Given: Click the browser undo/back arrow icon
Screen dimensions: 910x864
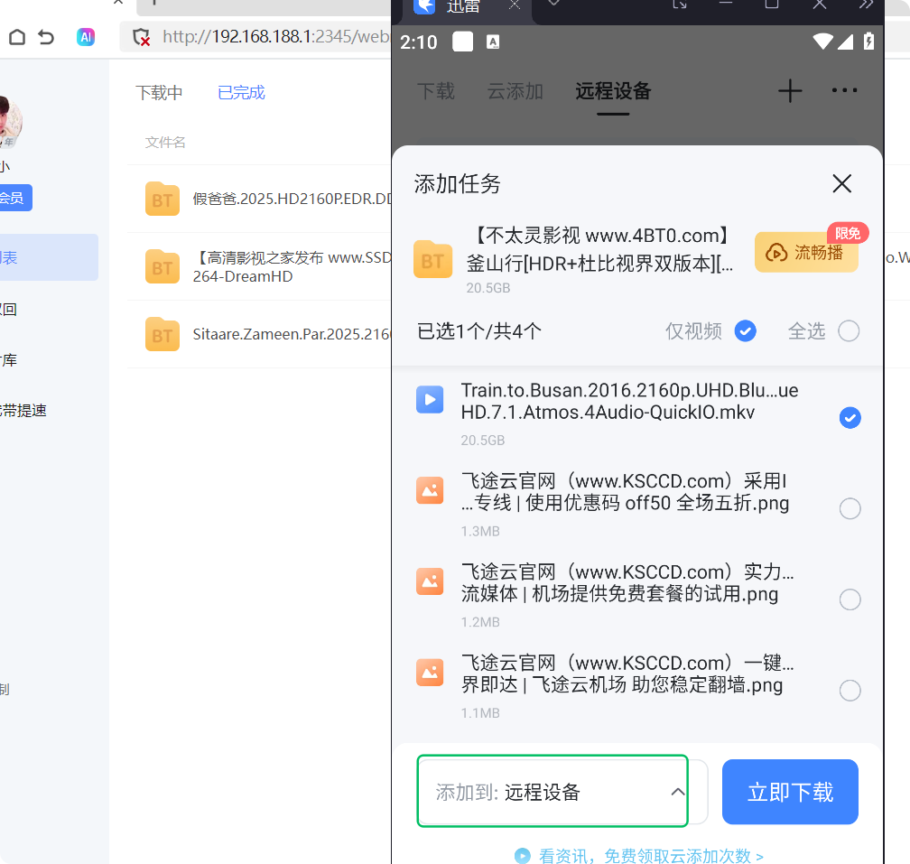Looking at the screenshot, I should [x=46, y=37].
